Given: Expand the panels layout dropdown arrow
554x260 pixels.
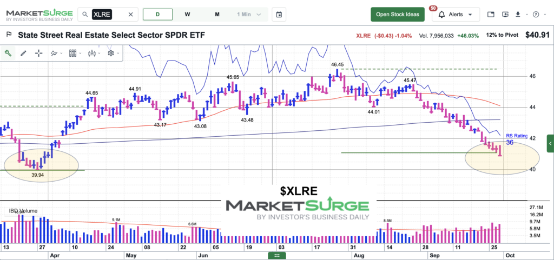Looking at the screenshot, I should point(81,54).
